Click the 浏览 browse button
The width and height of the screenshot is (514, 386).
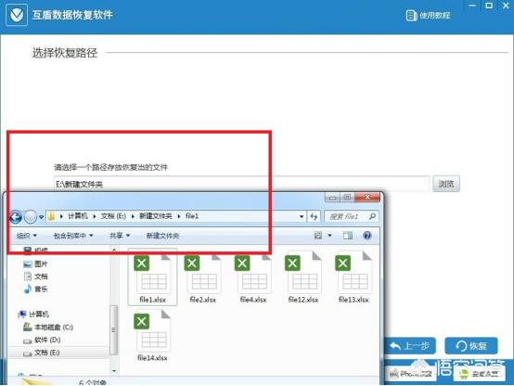pyautogui.click(x=446, y=184)
